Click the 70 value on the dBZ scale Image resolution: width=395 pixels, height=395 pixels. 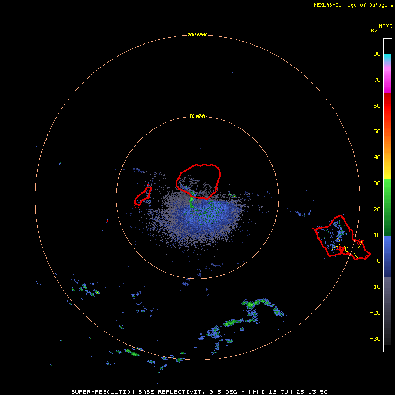click(x=377, y=80)
